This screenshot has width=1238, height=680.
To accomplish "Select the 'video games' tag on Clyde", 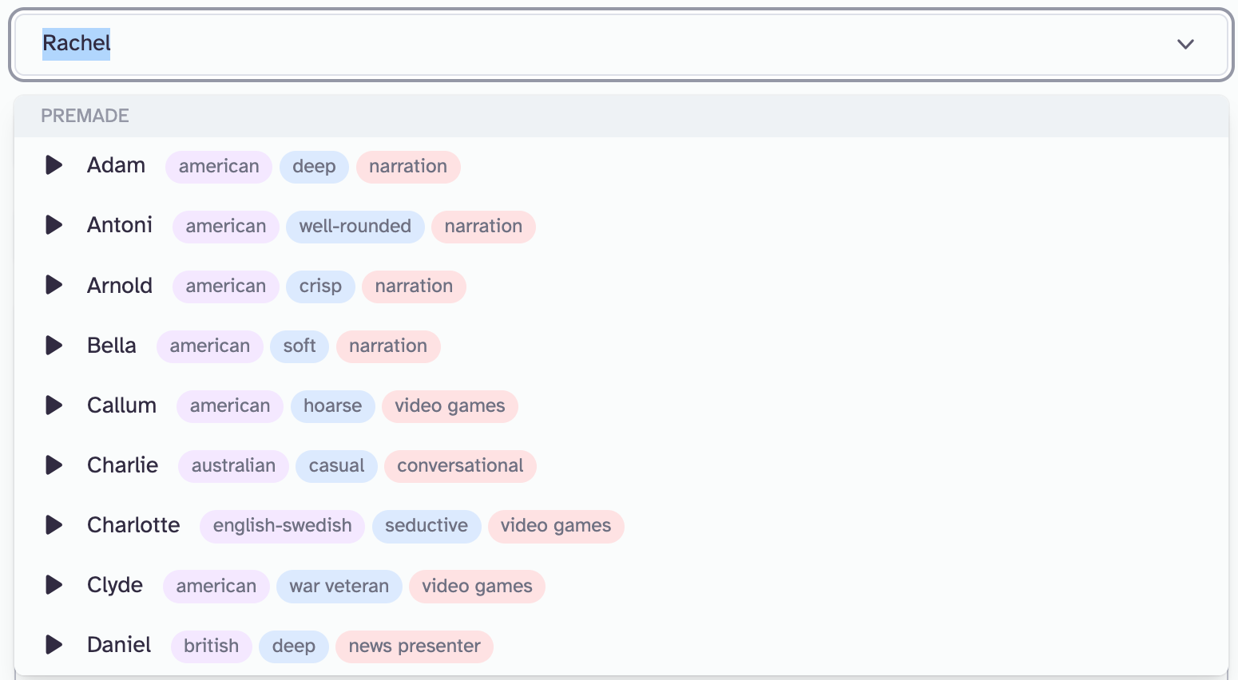I will click(477, 586).
